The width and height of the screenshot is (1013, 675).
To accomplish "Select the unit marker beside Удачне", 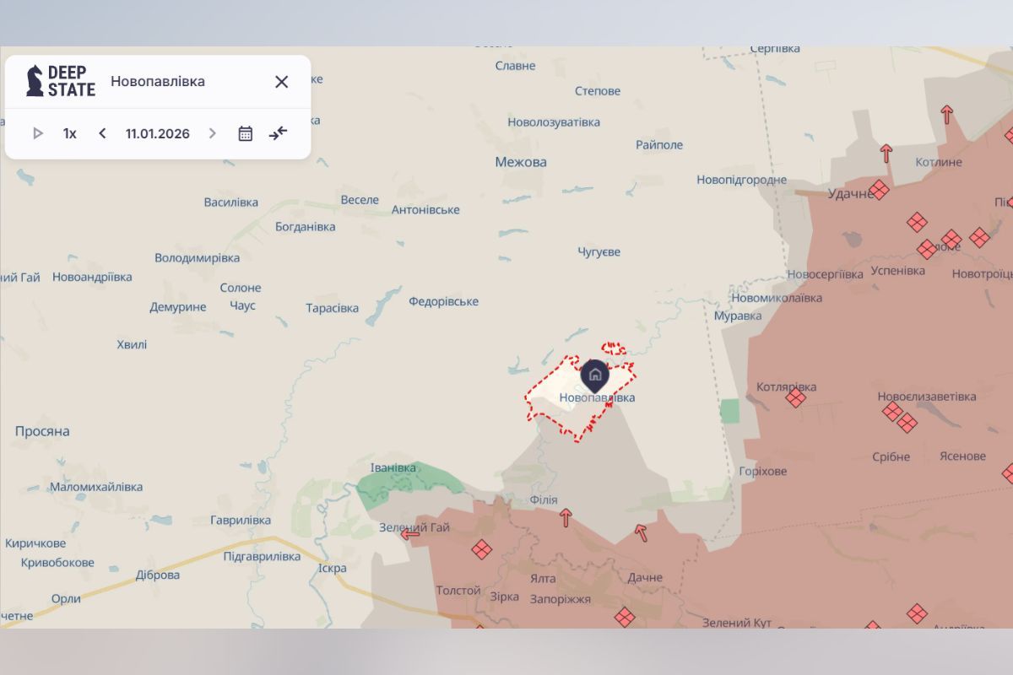I will coord(879,190).
